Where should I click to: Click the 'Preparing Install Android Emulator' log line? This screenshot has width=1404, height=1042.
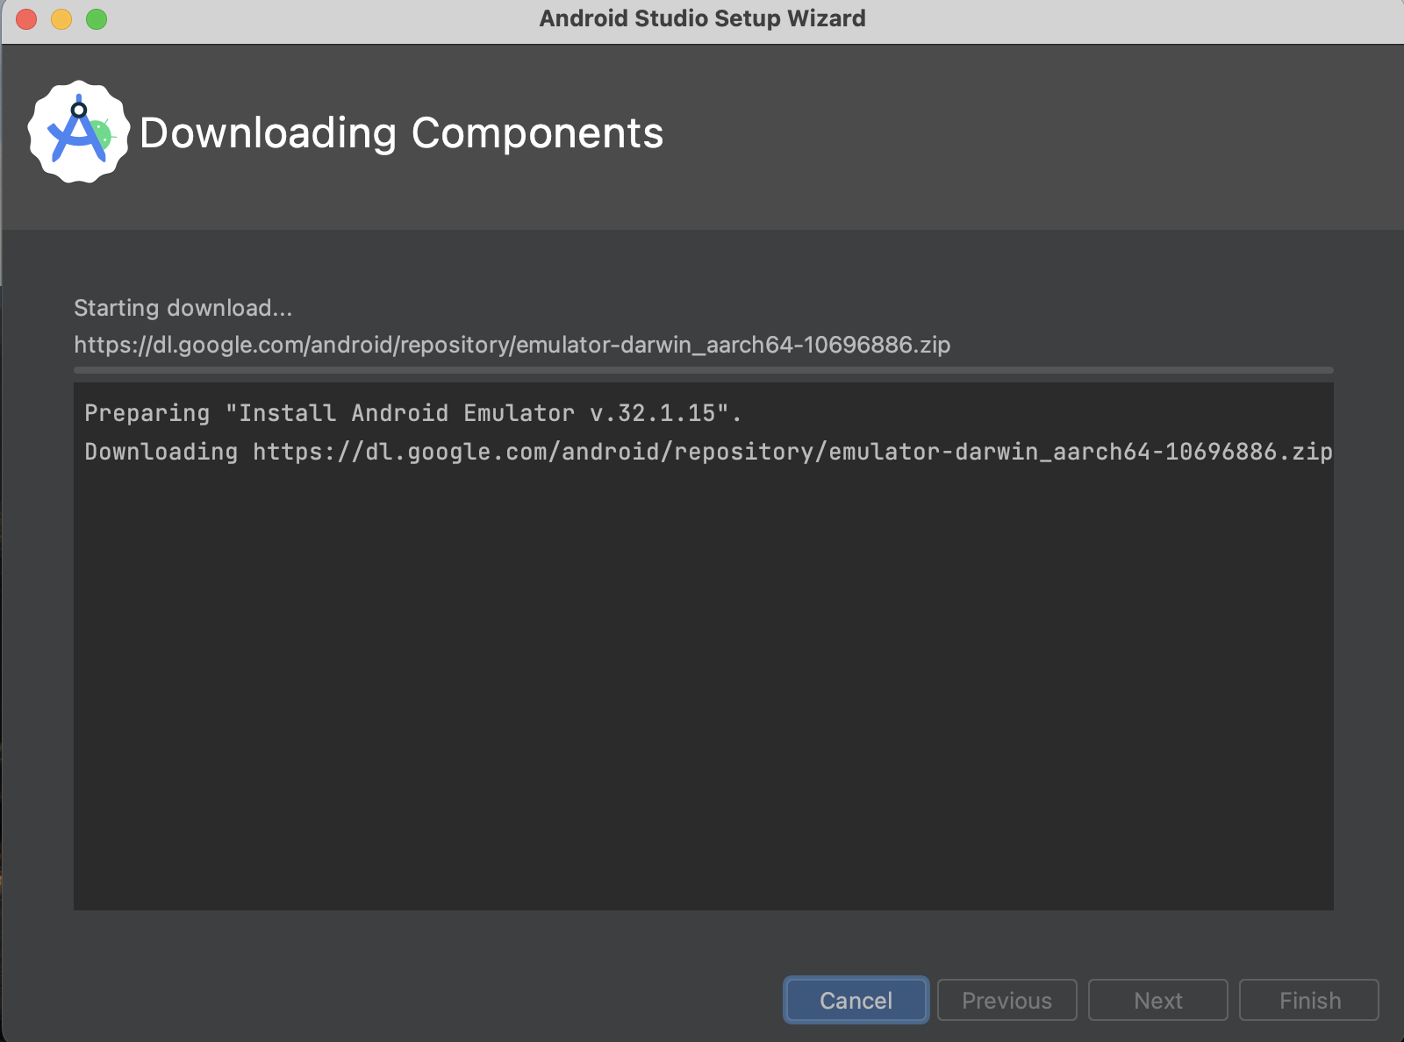pos(412,413)
